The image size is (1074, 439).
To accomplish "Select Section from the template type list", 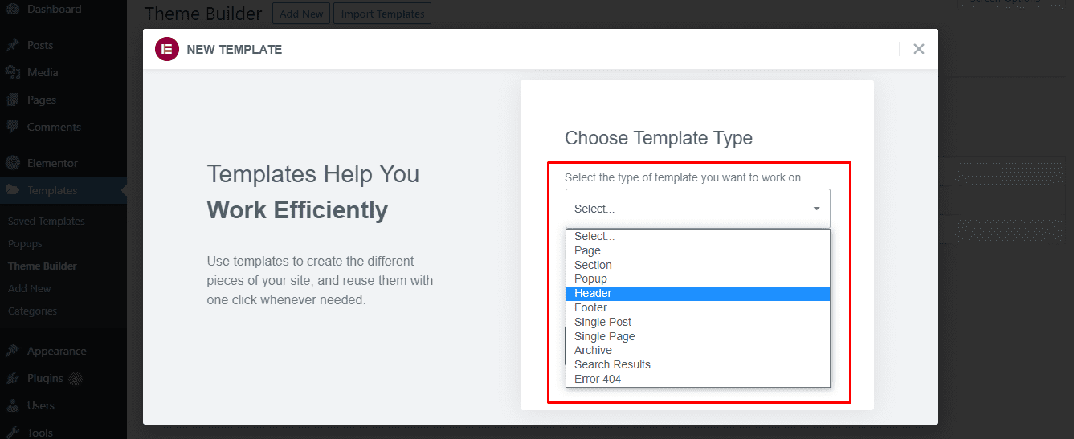I will (697, 265).
